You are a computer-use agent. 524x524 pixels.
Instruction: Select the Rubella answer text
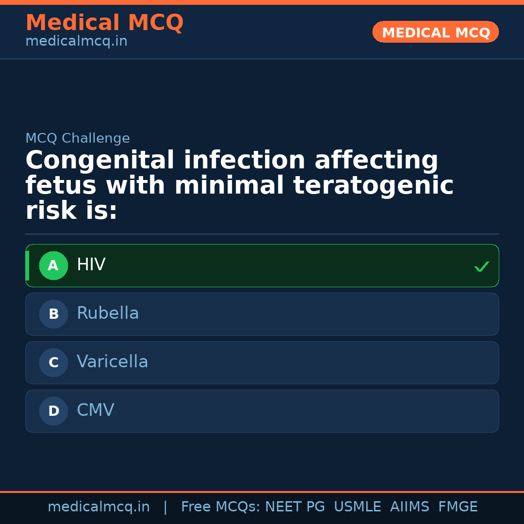(108, 313)
